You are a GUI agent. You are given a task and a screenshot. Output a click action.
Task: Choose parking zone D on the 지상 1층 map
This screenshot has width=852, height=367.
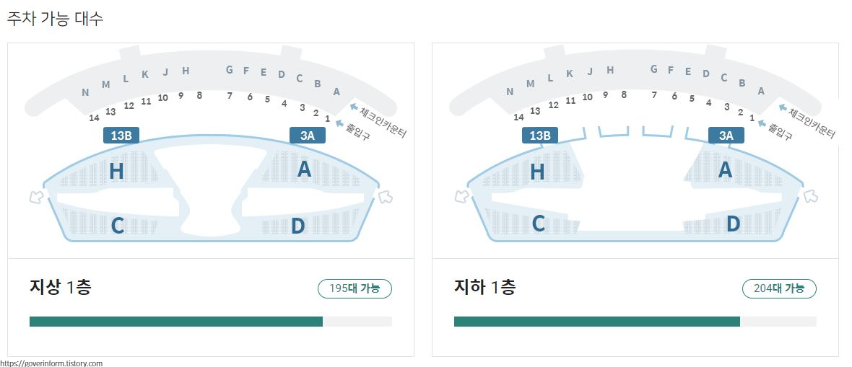(x=297, y=226)
